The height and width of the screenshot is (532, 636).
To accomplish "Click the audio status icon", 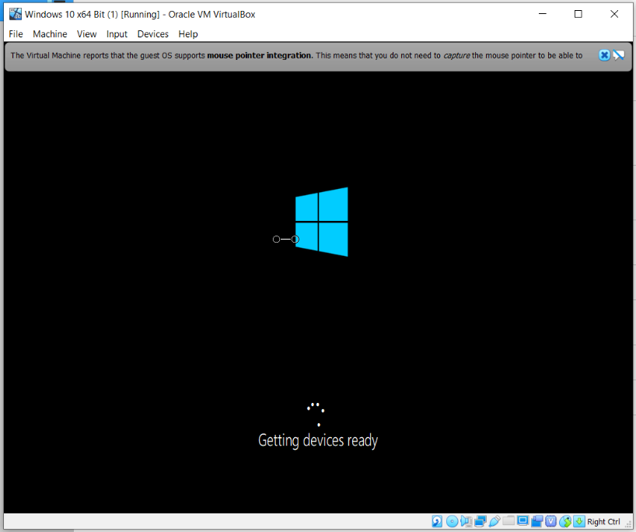I will (467, 521).
